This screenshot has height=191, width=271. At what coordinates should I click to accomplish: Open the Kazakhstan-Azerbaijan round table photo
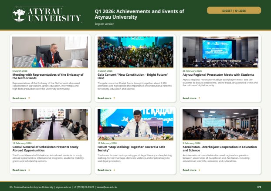pyautogui.click(x=220, y=124)
